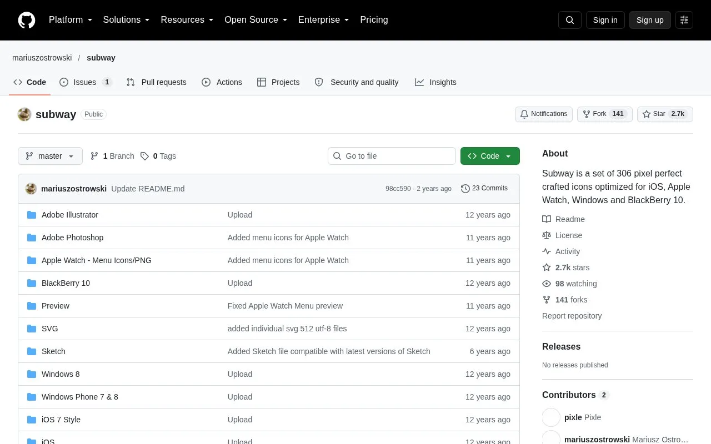Click the watching eye icon
711x444 pixels.
pyautogui.click(x=547, y=284)
